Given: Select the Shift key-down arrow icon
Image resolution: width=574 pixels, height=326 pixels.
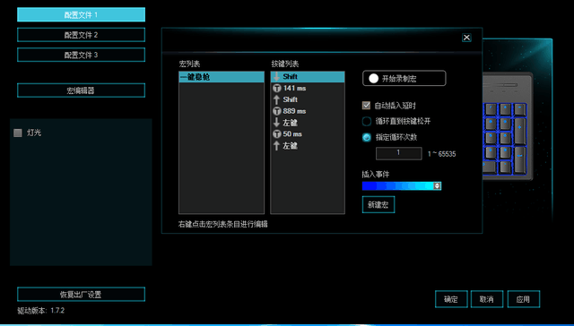Looking at the screenshot, I should tap(277, 77).
